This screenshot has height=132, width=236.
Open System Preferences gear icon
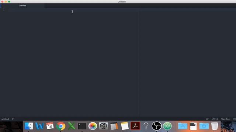[x=103, y=126]
